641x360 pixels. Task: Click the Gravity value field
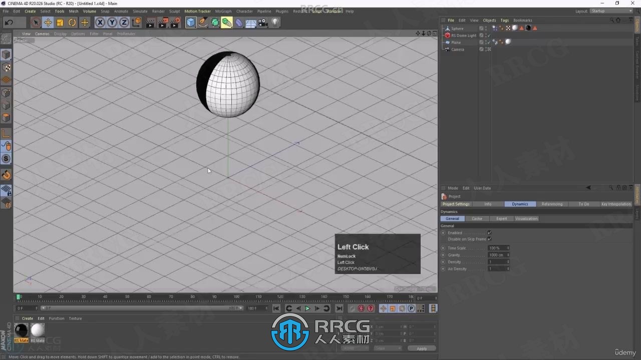[499, 255]
